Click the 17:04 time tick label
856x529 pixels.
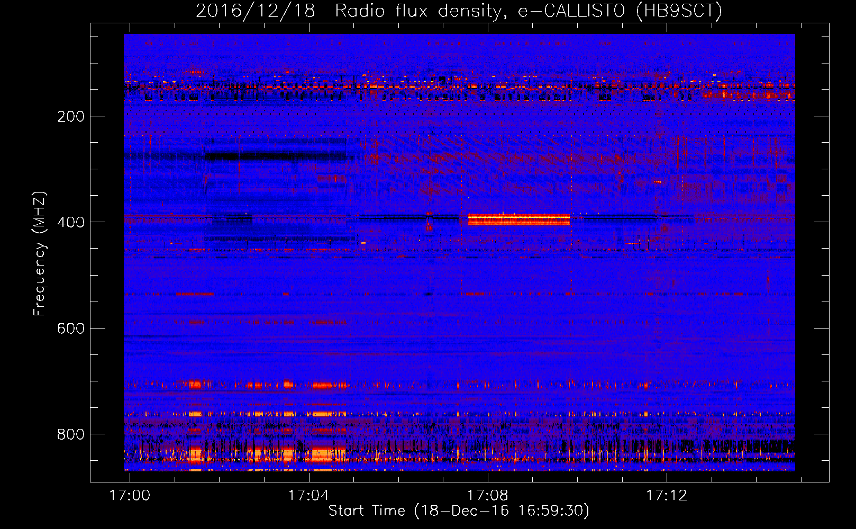click(308, 495)
